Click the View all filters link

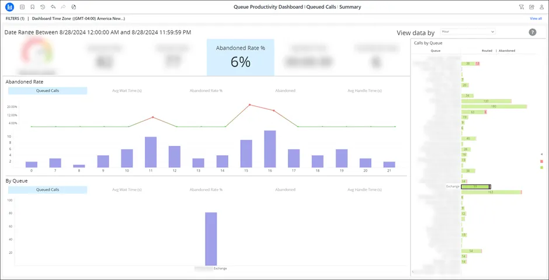(x=536, y=19)
